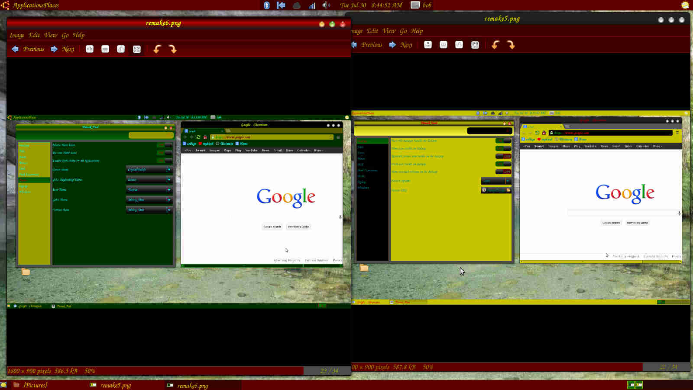Open the clock showing Tue Jul 30
The image size is (693, 390).
[371, 5]
